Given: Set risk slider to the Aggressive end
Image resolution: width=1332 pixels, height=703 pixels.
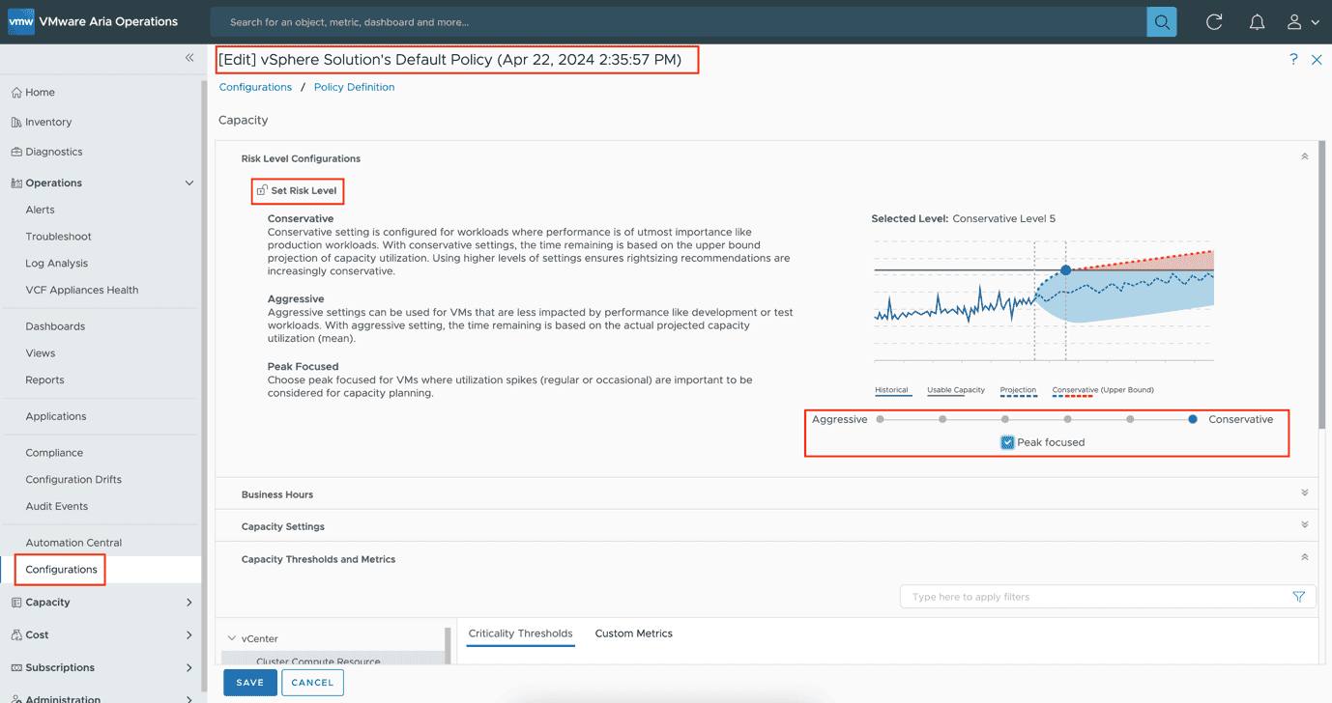Looking at the screenshot, I should [x=880, y=419].
